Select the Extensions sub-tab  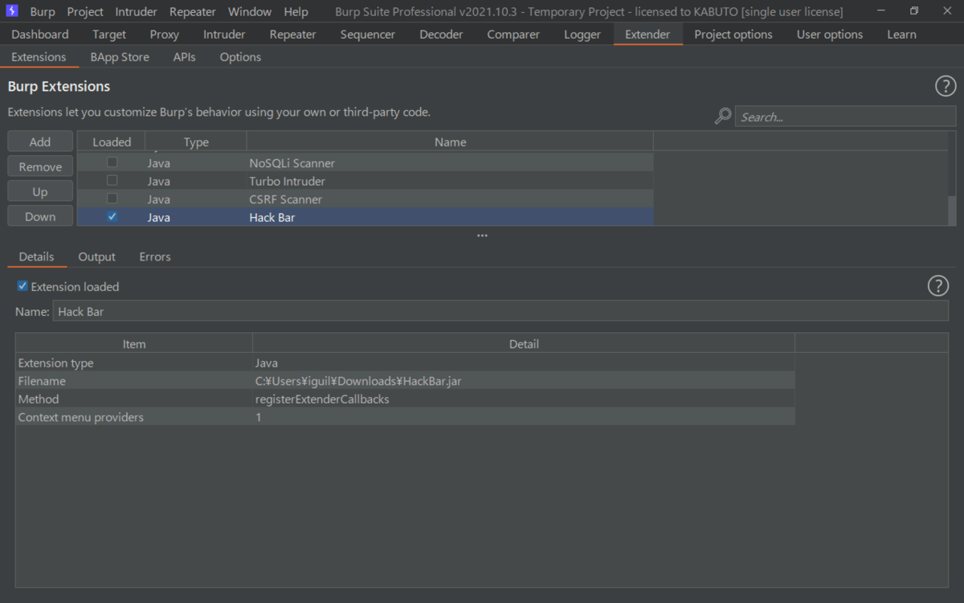click(39, 57)
